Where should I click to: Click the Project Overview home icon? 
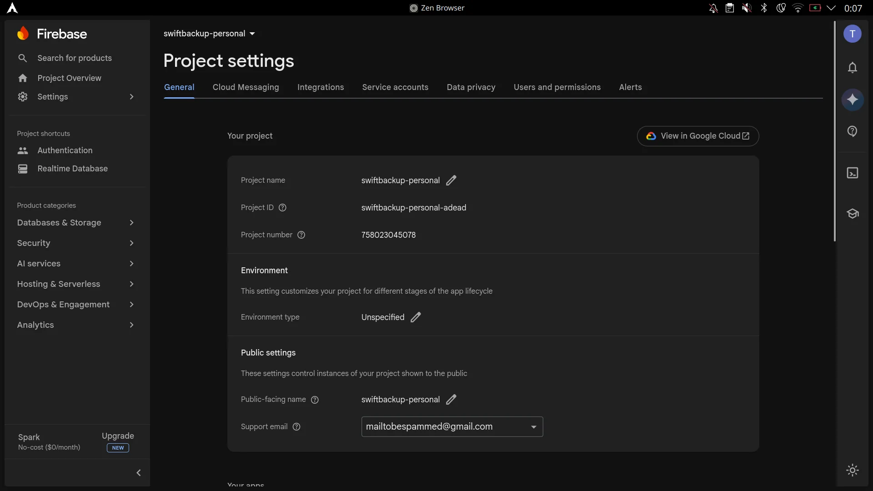point(23,78)
